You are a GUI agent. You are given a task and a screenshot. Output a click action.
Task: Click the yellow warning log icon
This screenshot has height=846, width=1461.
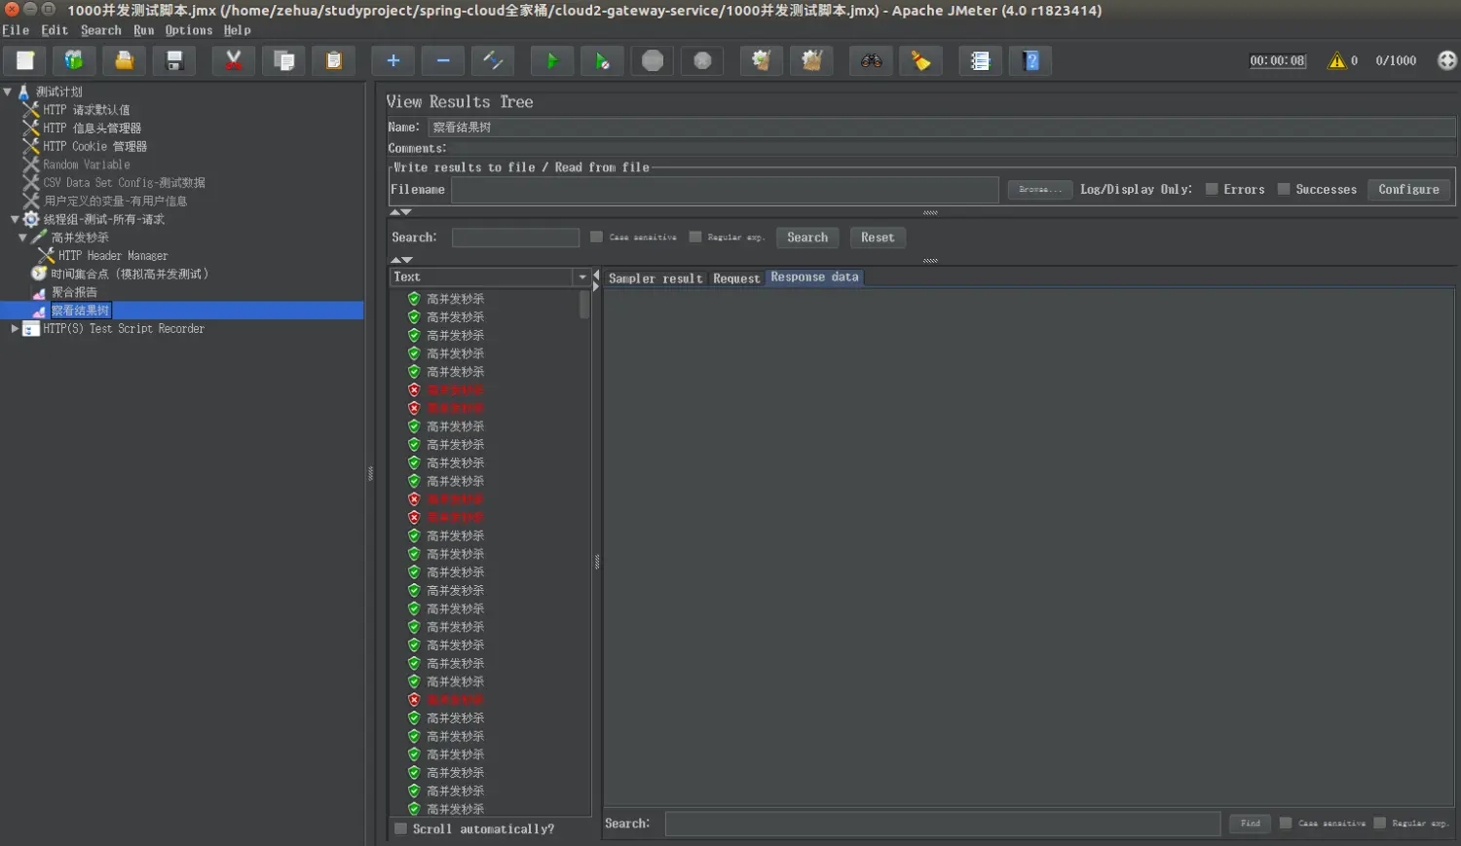click(x=1336, y=60)
